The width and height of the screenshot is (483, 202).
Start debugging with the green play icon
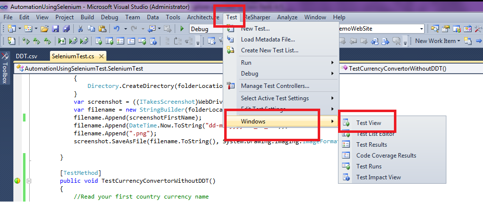[x=182, y=29]
